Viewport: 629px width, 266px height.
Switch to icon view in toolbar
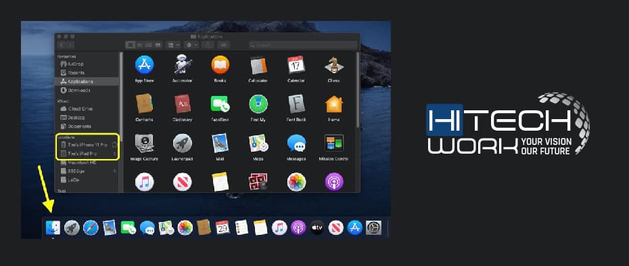(130, 45)
